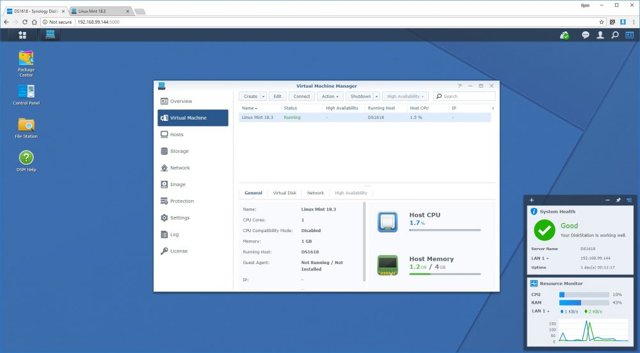The height and width of the screenshot is (353, 640).
Task: Open Storage section in sidebar
Action: click(193, 151)
